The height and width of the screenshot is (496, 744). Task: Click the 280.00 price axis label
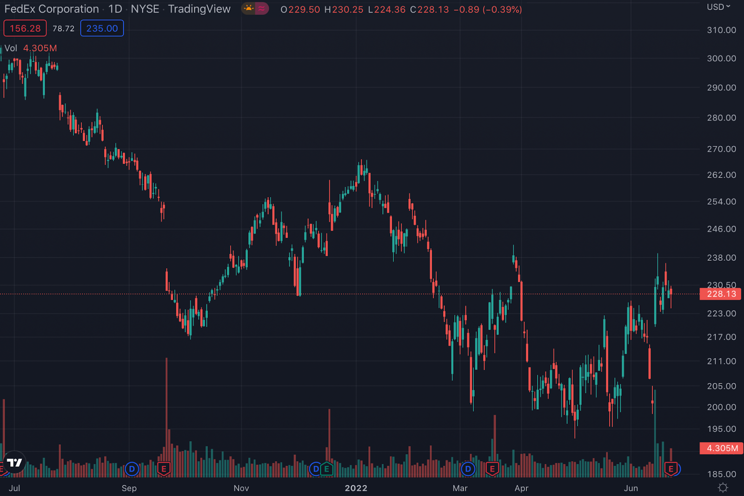pyautogui.click(x=722, y=118)
